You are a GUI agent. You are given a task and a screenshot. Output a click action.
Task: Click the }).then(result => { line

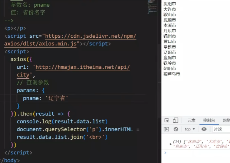(x=40, y=114)
